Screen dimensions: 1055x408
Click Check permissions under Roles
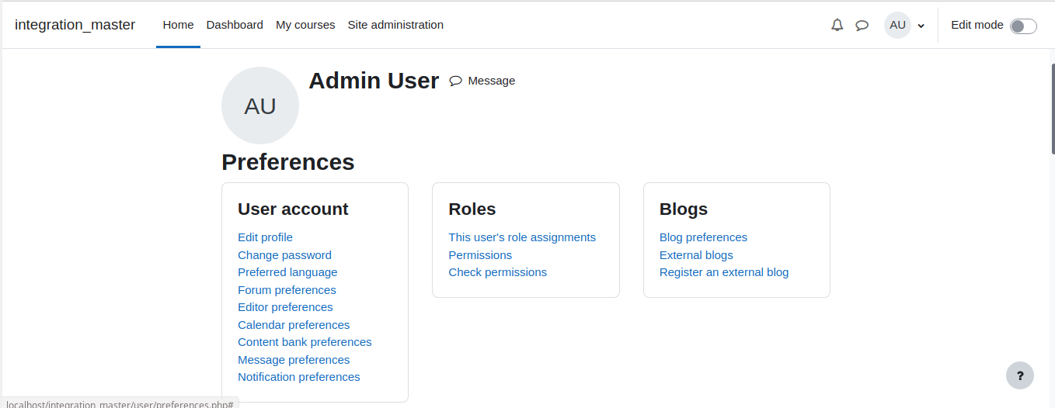[497, 272]
